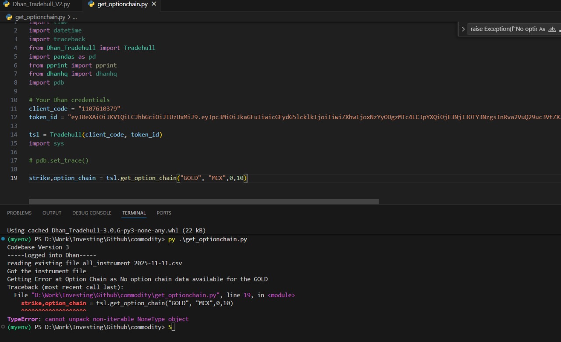The height and width of the screenshot is (342, 561).
Task: Open the PROBLEMS panel tab
Action: (x=19, y=213)
